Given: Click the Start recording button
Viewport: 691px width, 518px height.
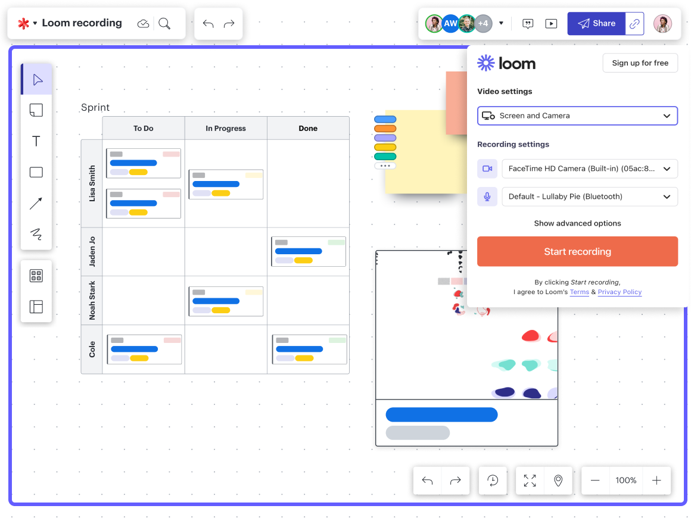Looking at the screenshot, I should 577,251.
